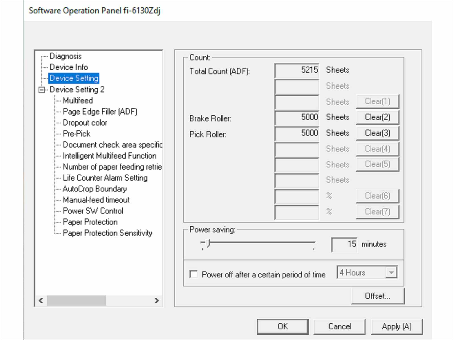Open the Power SW Control item
Viewport: 454px width, 340px height.
click(93, 211)
